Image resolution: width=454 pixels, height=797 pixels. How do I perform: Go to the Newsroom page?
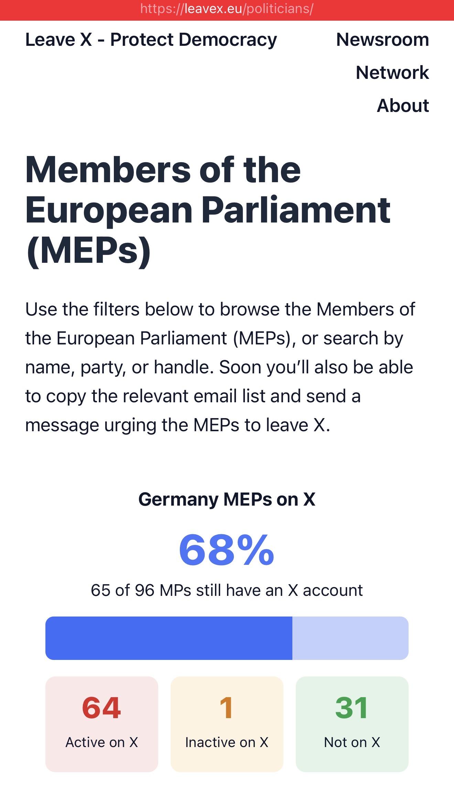[382, 40]
